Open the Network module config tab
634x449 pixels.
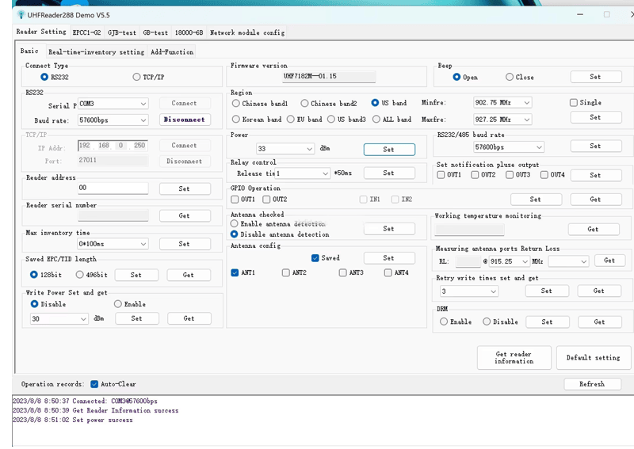coord(247,32)
